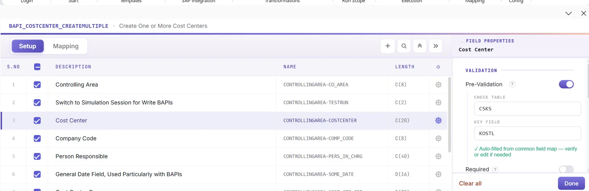The width and height of the screenshot is (589, 191).
Task: Select General Date Field description text
Action: coord(119,174)
